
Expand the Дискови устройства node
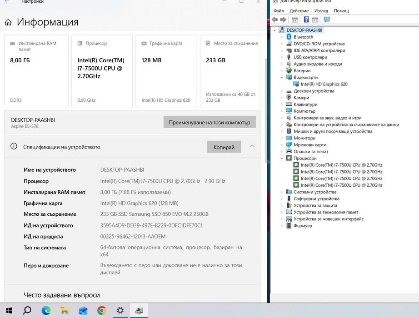click(x=281, y=91)
